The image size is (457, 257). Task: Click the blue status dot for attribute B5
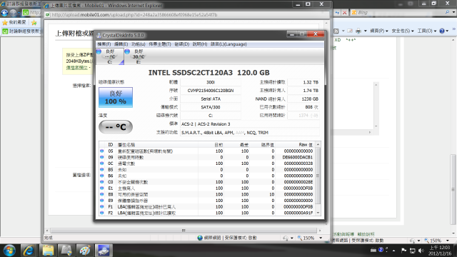(101, 169)
